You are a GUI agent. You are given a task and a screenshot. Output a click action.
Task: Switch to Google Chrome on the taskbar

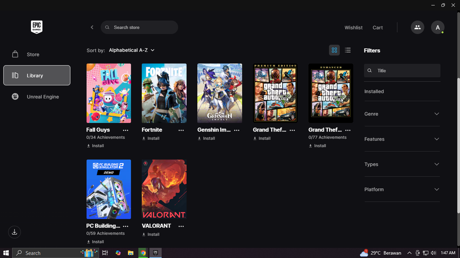[143, 253]
